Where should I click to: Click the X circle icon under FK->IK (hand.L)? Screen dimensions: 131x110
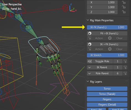(x=110, y=38)
